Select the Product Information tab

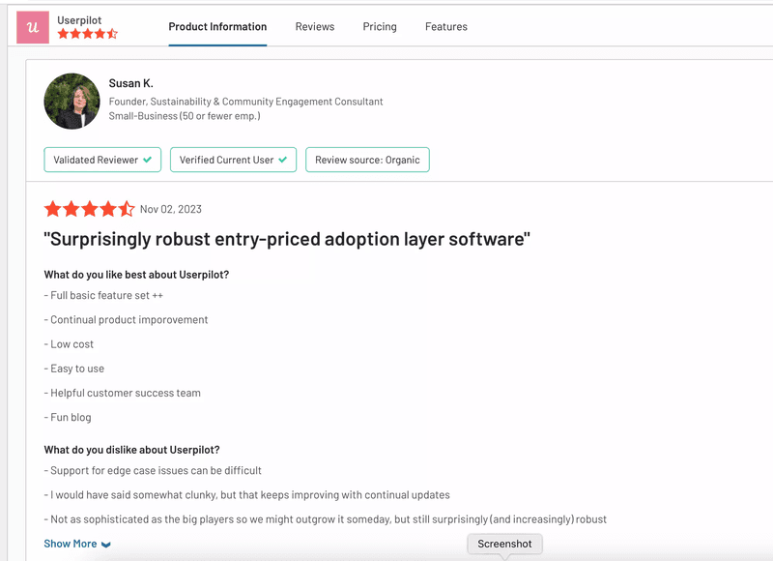pyautogui.click(x=217, y=27)
